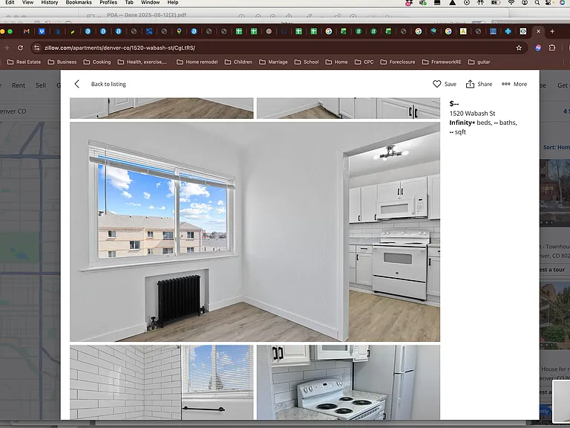
Task: Open the Bookmarks menu
Action: click(79, 2)
